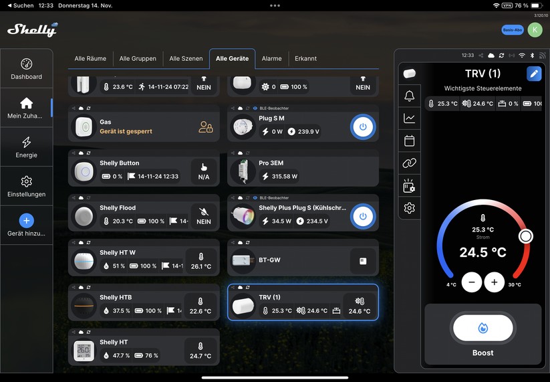Image resolution: width=550 pixels, height=382 pixels.
Task: Click the locked user icon on Gas
Action: 206,126
